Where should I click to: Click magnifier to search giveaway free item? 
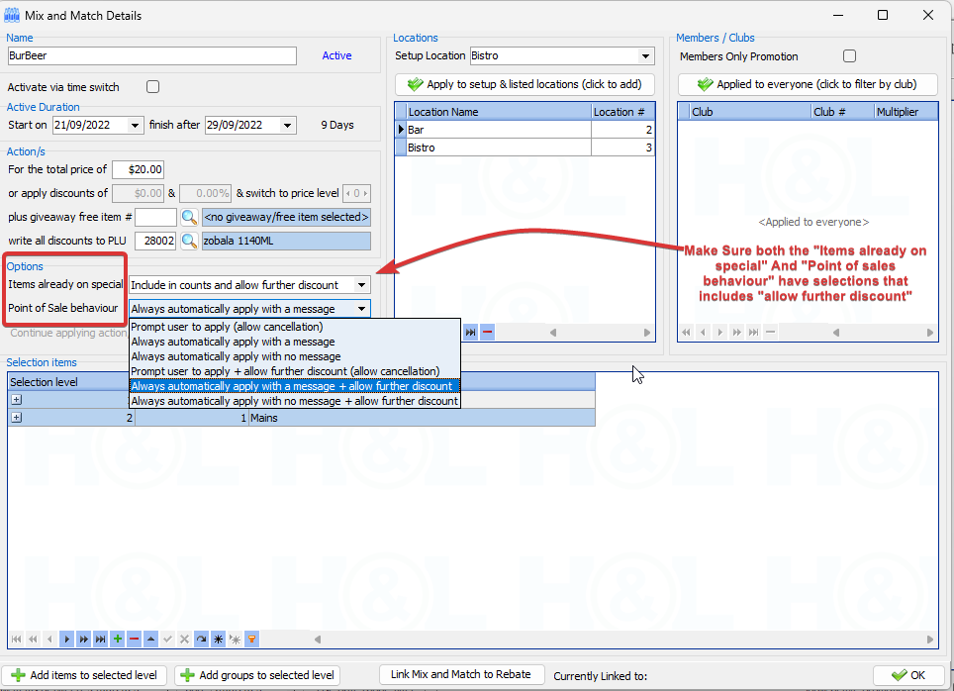pyautogui.click(x=189, y=217)
